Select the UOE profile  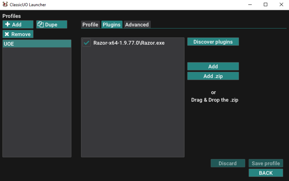coord(37,44)
